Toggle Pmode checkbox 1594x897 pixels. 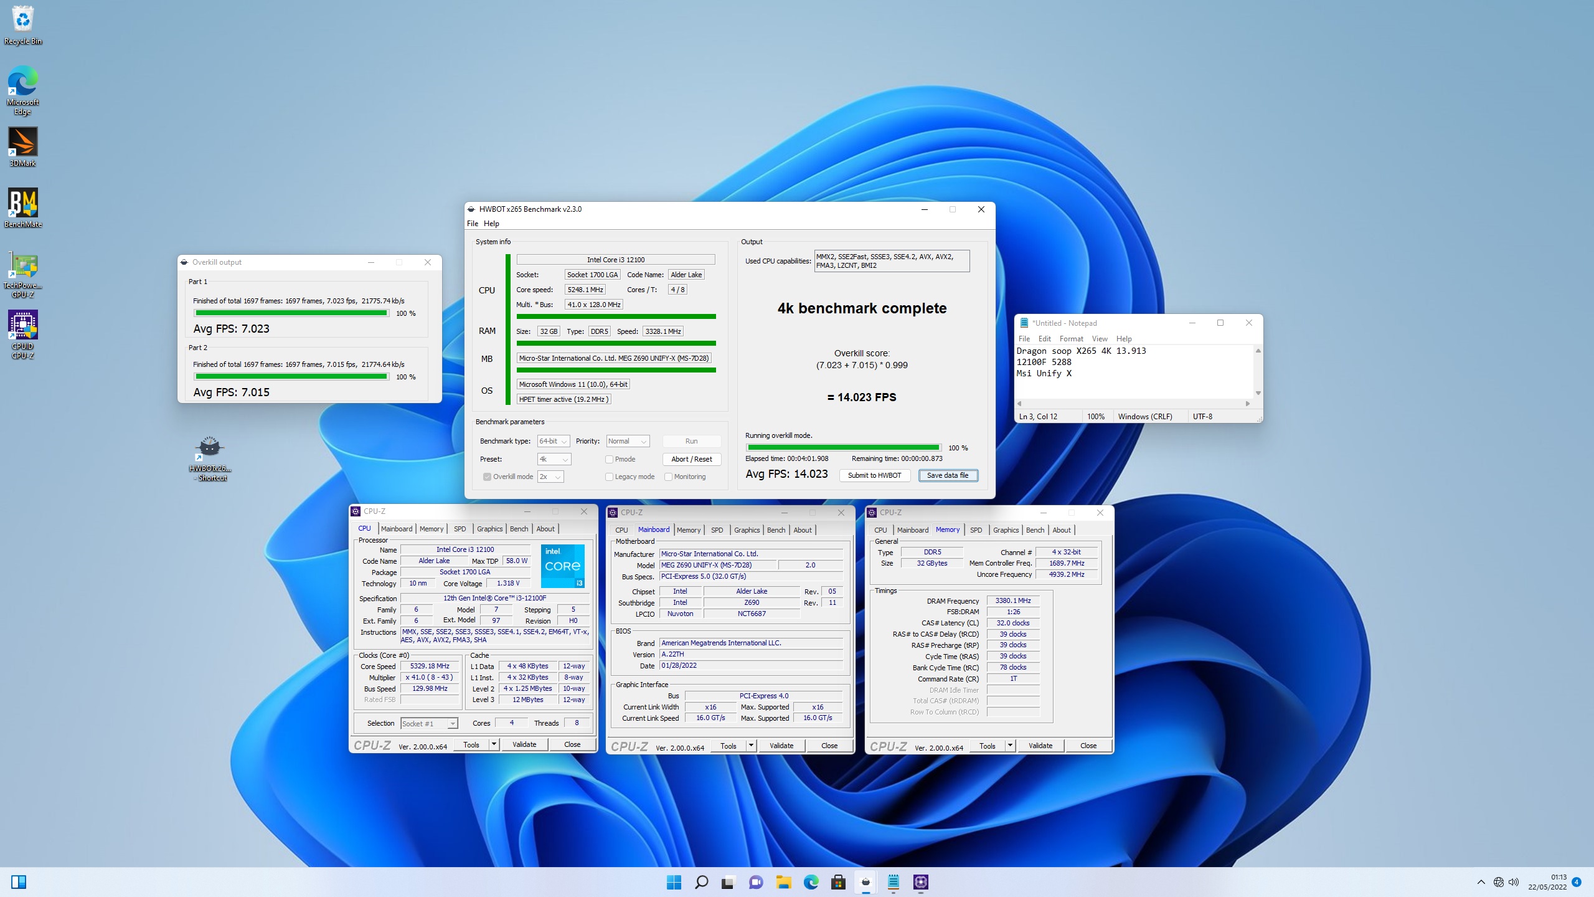[x=609, y=459]
